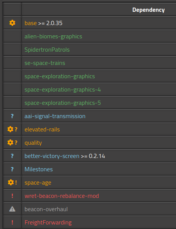Click the version text >= 2.0.35

50,23
